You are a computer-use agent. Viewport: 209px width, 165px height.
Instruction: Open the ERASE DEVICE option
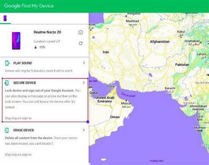tap(44, 142)
